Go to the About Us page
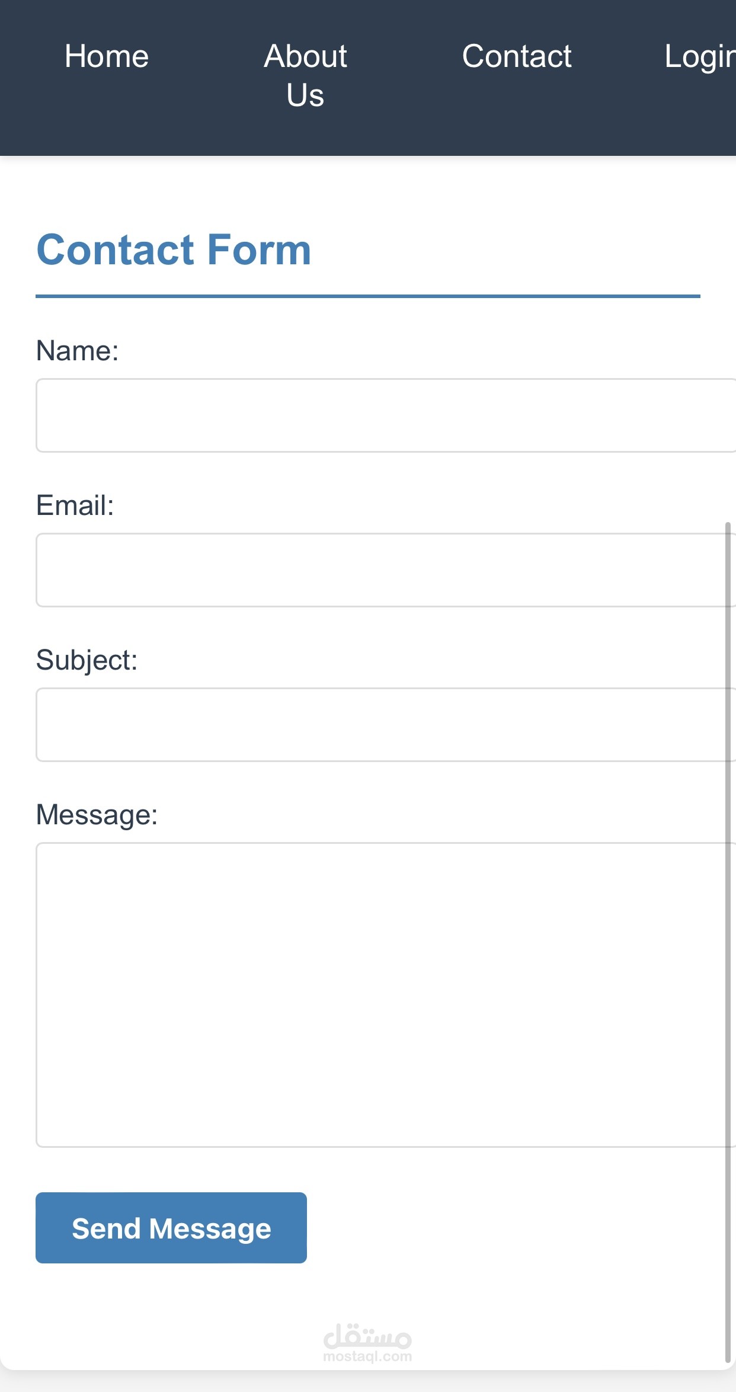Image resolution: width=736 pixels, height=1392 pixels. pyautogui.click(x=305, y=75)
